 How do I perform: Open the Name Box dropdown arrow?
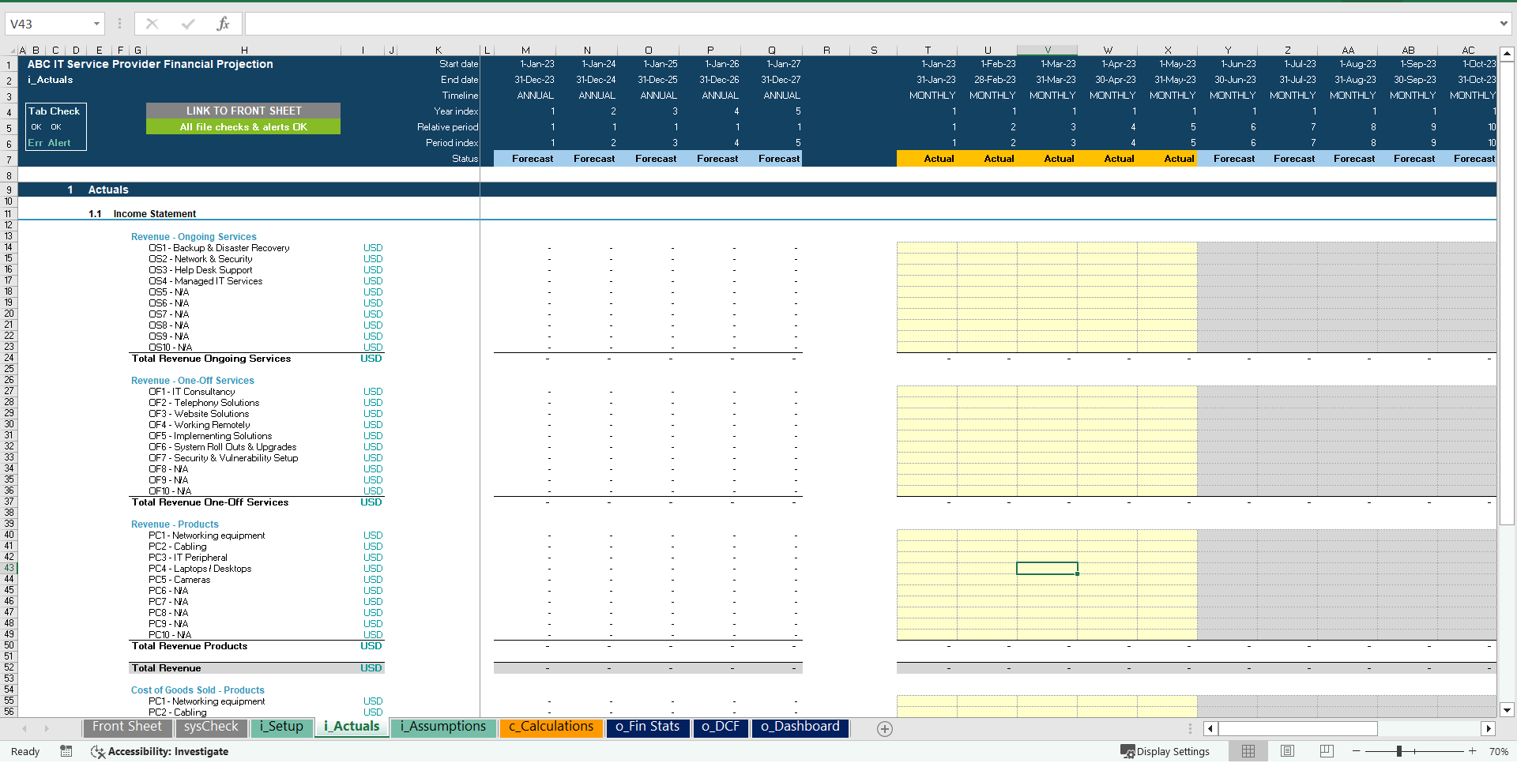point(96,24)
